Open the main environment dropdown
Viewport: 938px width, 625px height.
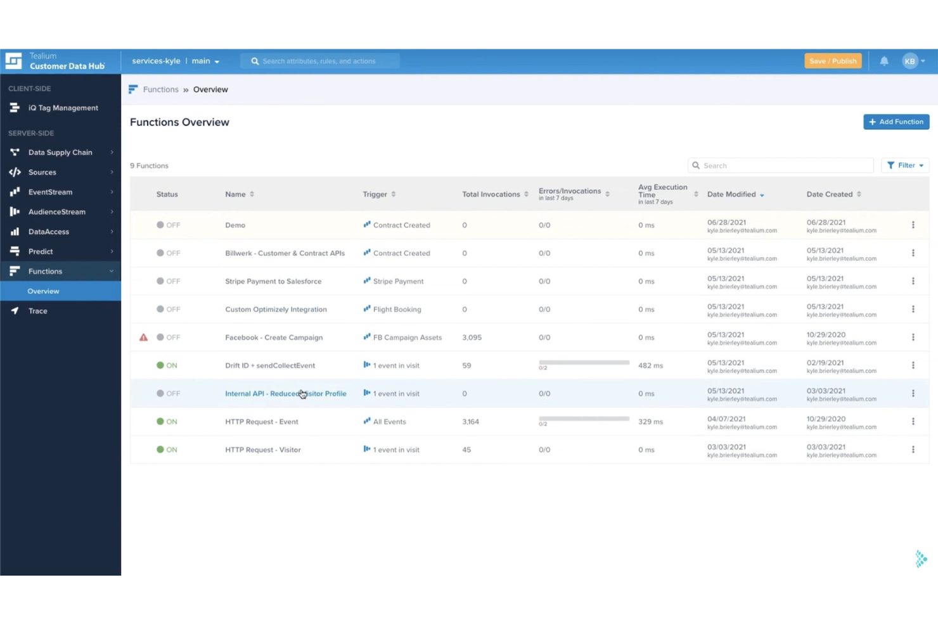204,61
